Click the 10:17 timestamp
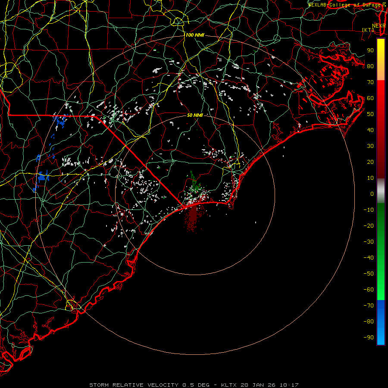Image resolution: width=388 pixels, height=388 pixels. (289, 385)
